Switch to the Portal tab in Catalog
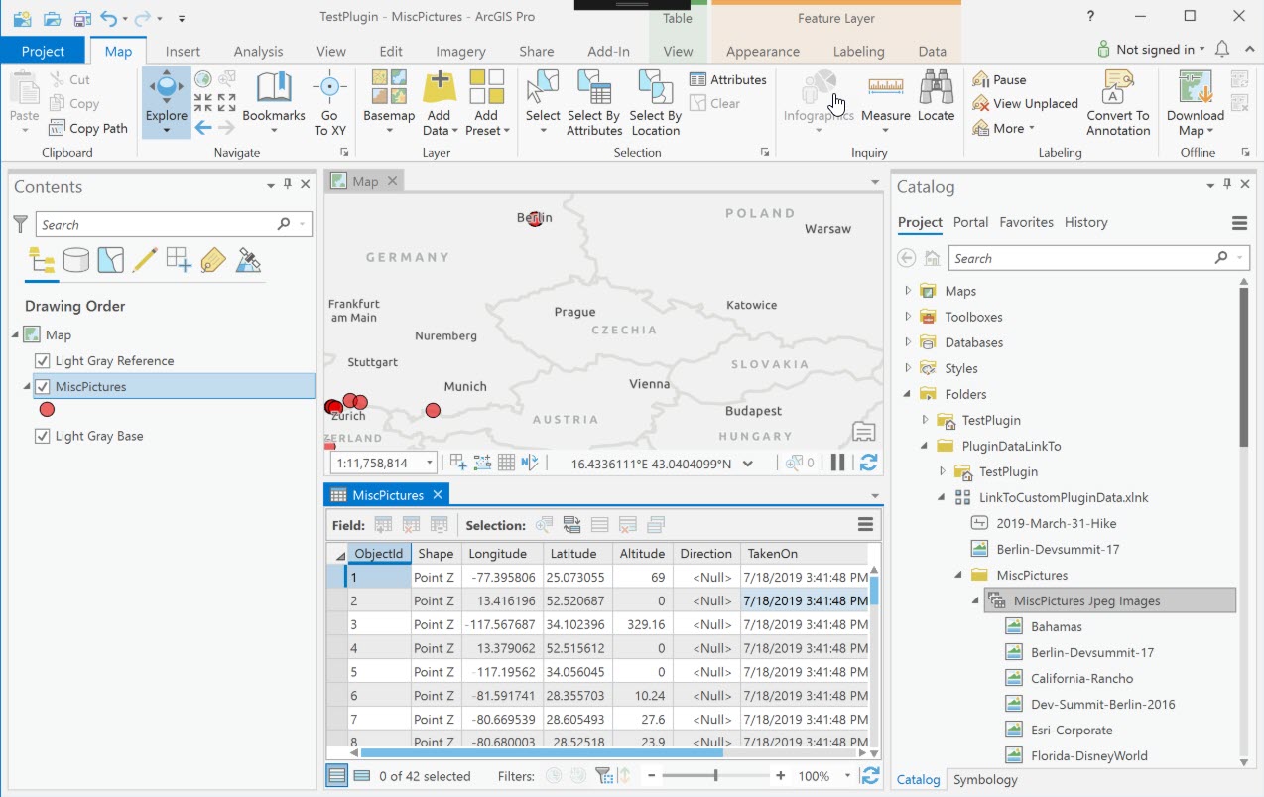The image size is (1264, 797). coord(970,222)
